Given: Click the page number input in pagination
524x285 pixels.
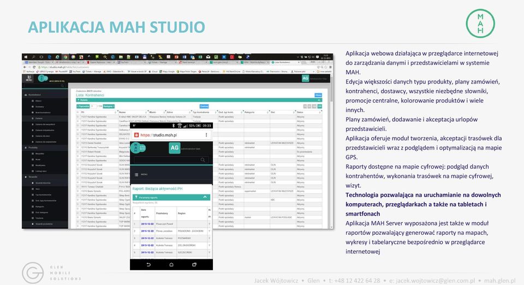Looking at the screenshot, I should [93, 106].
